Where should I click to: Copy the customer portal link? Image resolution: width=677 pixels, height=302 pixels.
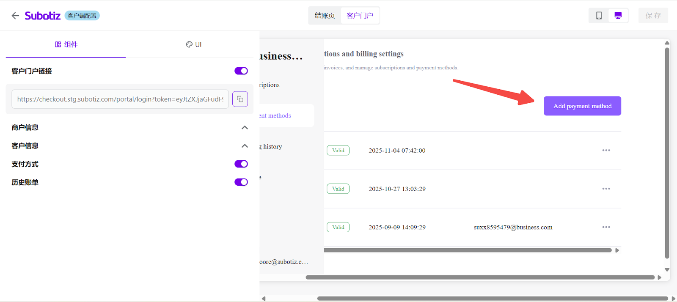tap(240, 99)
